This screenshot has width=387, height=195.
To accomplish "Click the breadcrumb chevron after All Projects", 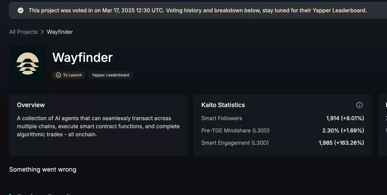I will [x=42, y=32].
